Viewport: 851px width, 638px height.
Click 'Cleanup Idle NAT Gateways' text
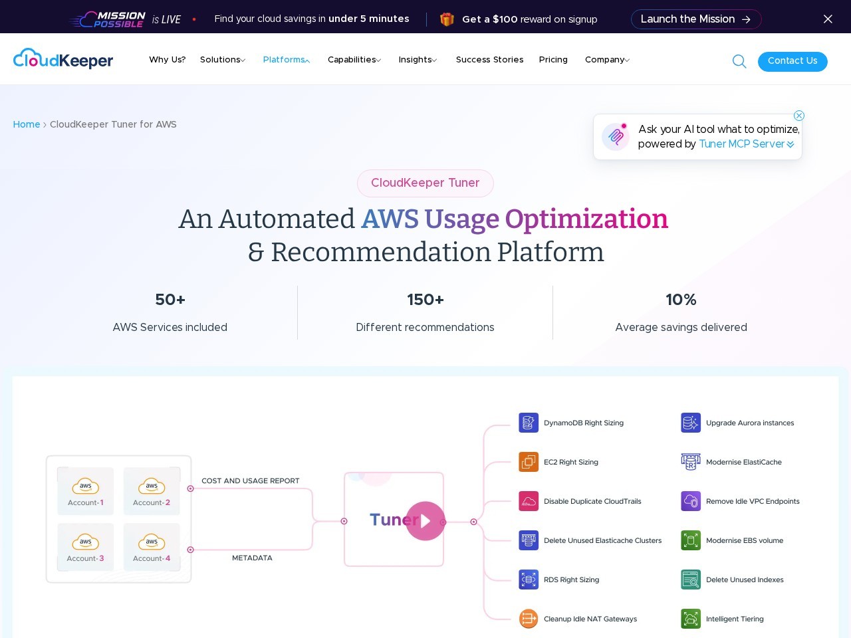point(590,619)
